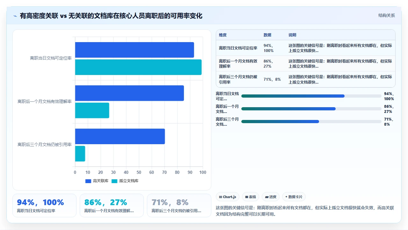Click the 维度 column header

point(223,35)
